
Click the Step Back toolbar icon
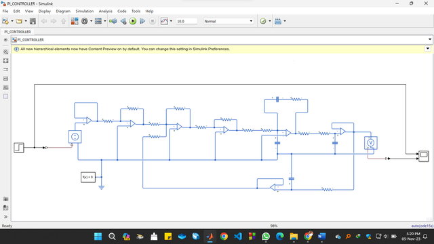pyautogui.click(x=123, y=21)
